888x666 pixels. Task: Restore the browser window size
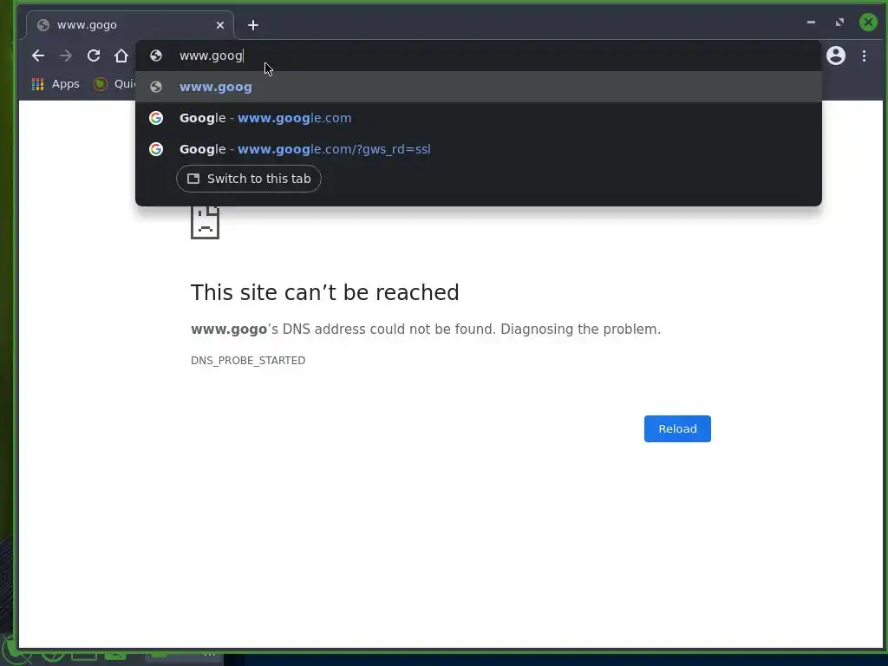839,22
